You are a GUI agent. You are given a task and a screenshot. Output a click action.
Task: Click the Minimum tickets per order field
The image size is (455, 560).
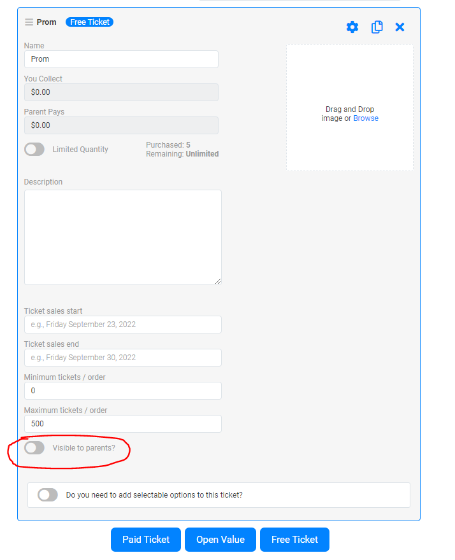122,391
